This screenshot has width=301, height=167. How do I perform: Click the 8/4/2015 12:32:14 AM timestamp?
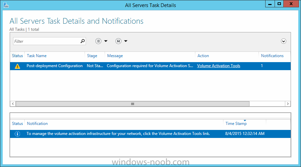(245, 134)
